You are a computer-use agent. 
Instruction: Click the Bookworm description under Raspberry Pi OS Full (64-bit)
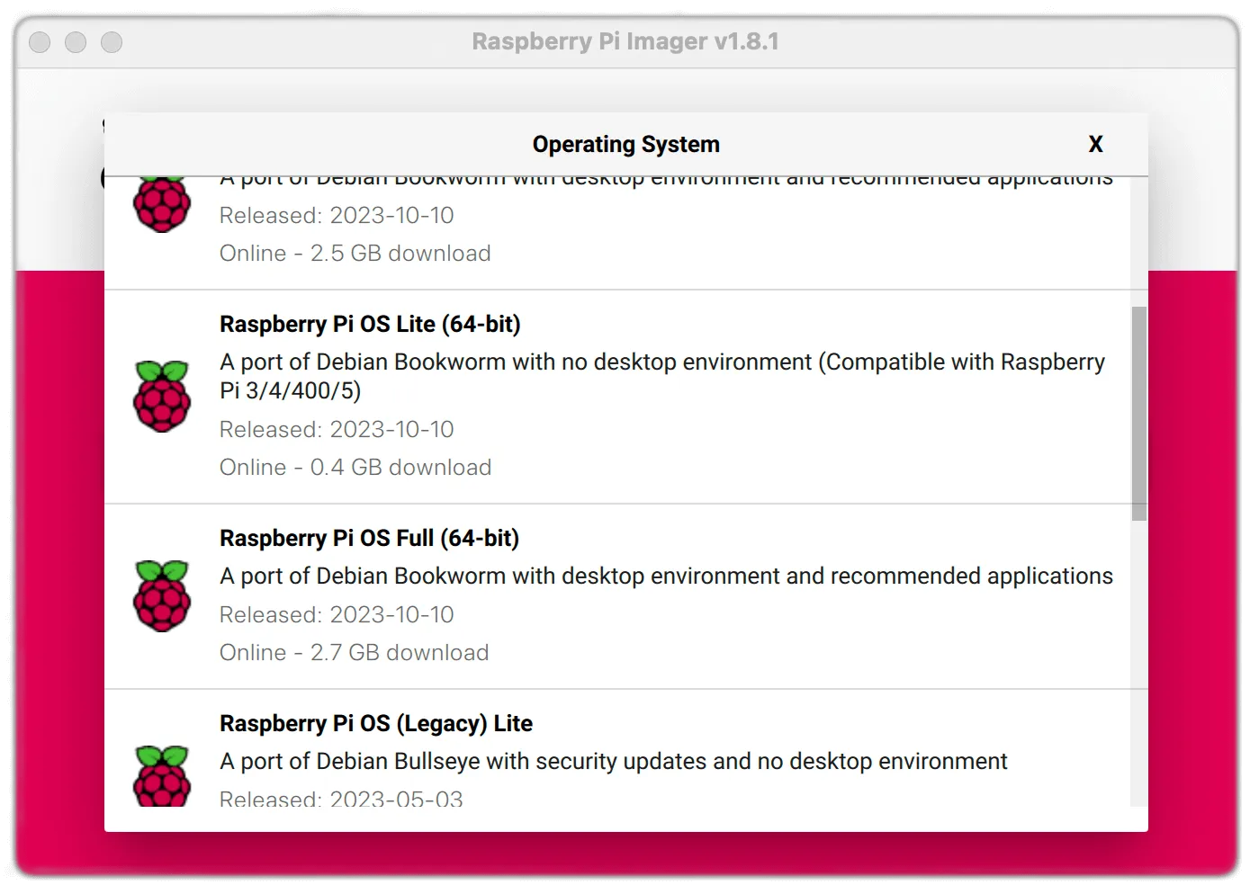tap(666, 576)
